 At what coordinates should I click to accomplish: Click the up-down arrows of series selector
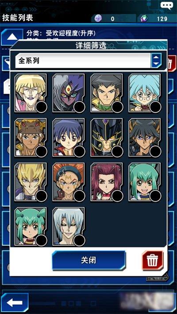(x=157, y=61)
